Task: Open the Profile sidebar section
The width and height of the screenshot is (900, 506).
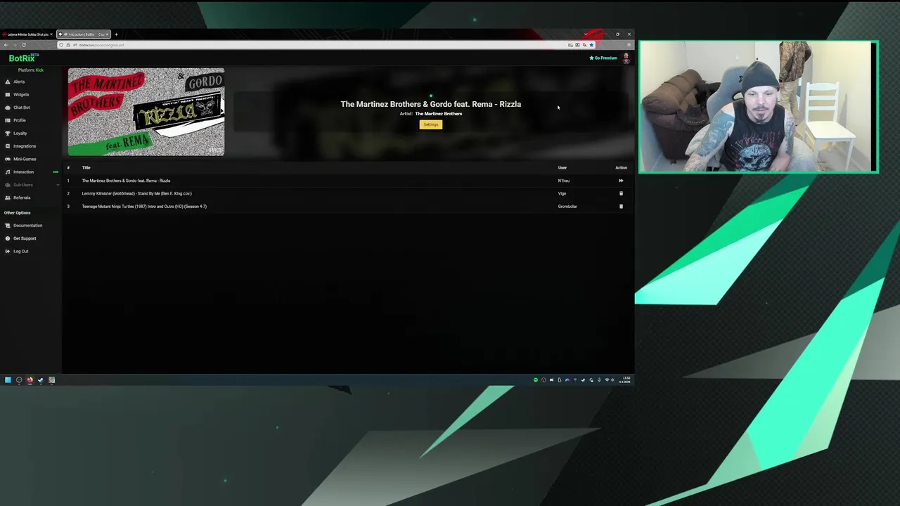Action: [20, 120]
